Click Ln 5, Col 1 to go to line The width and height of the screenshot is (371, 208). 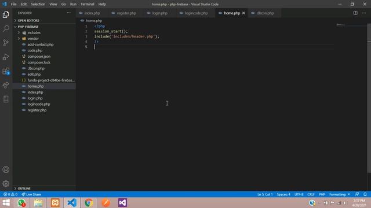tap(265, 194)
